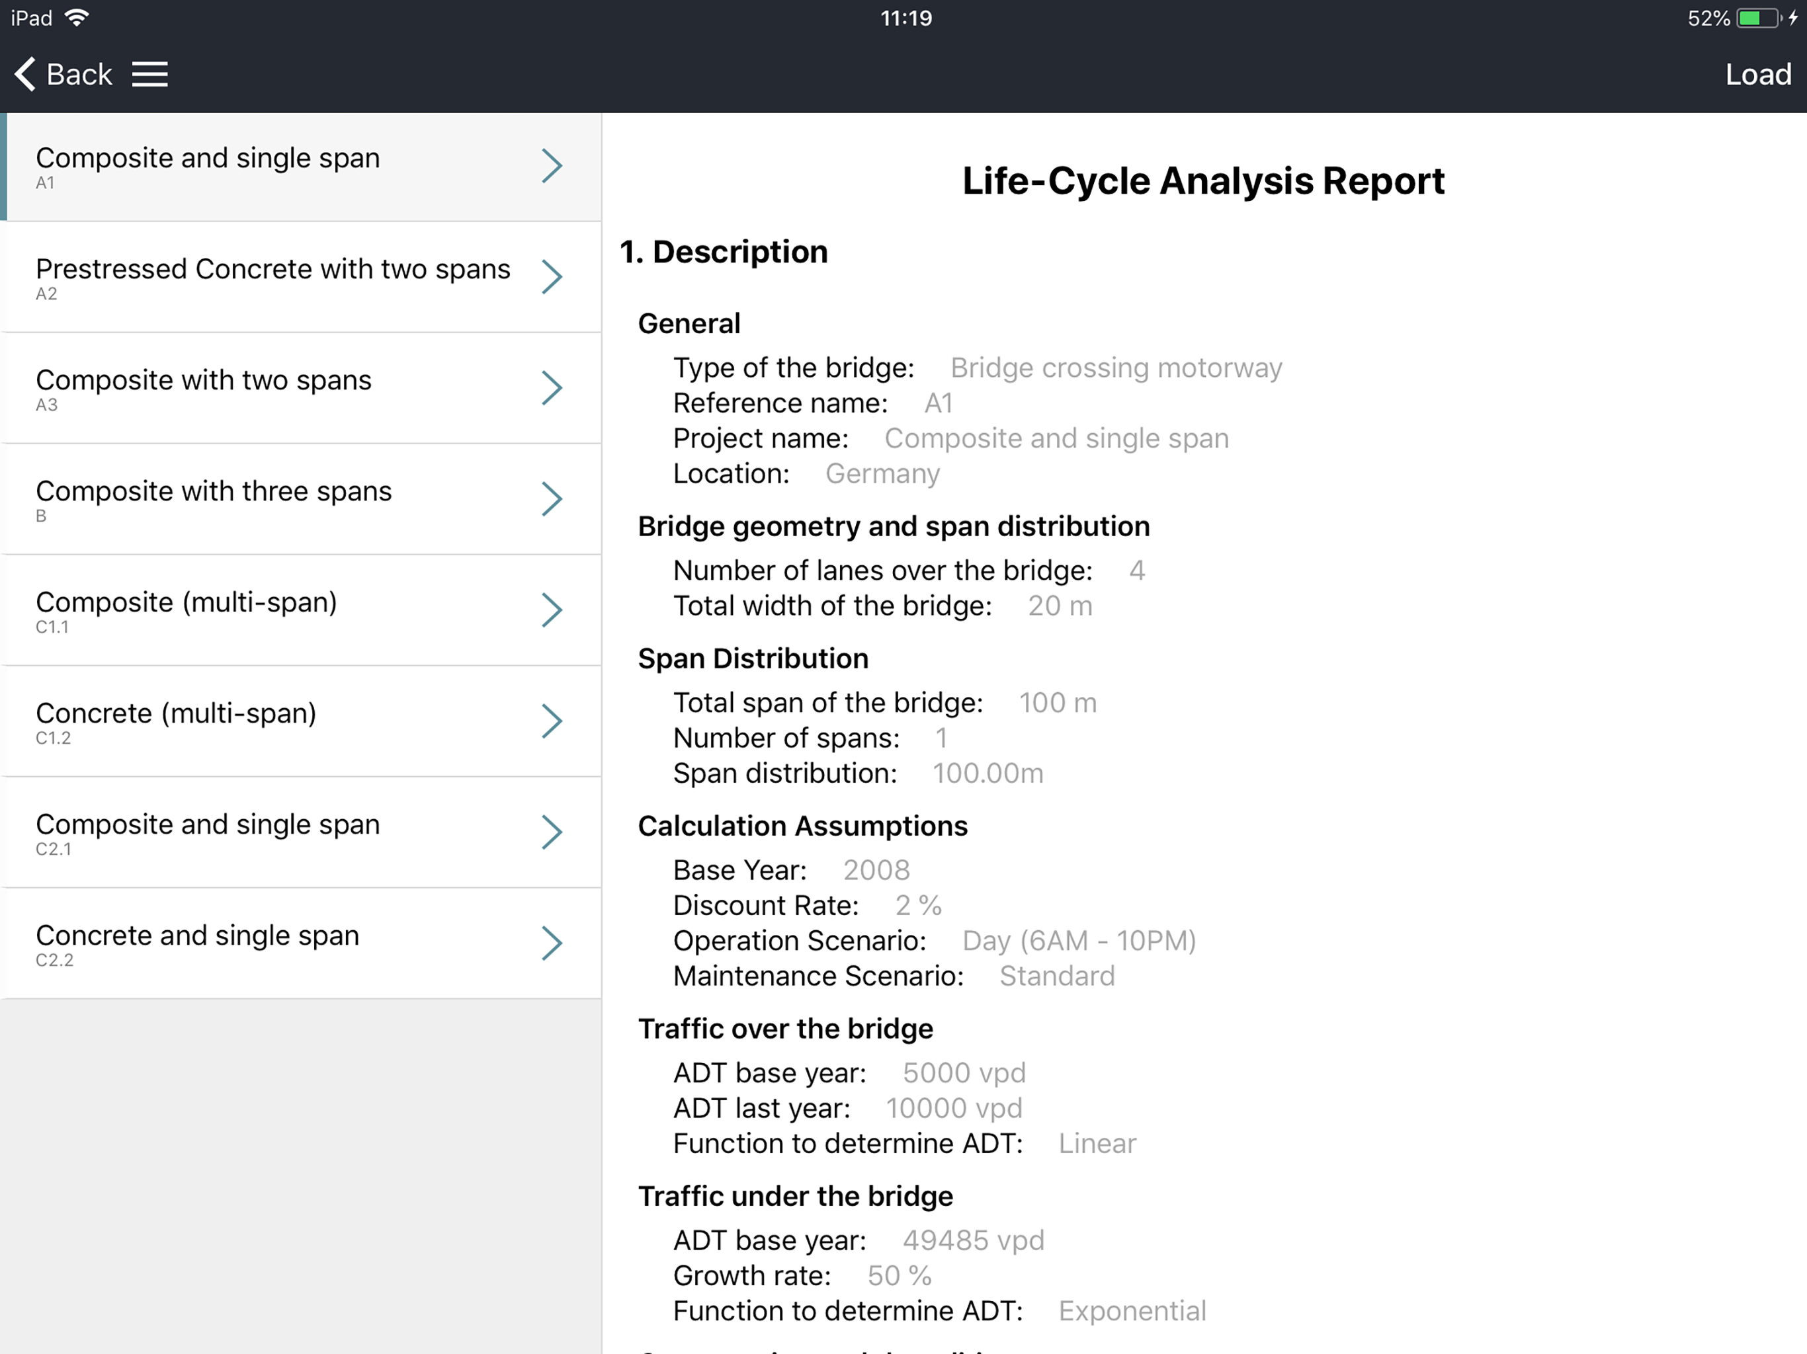
Task: Open chevron for Composite with two spans
Action: pos(552,388)
